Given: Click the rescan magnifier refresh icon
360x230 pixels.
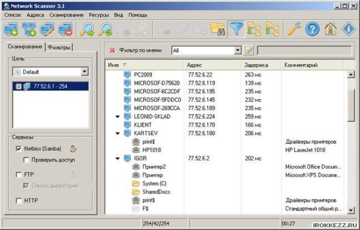Looking at the screenshot, I should coord(105,29).
